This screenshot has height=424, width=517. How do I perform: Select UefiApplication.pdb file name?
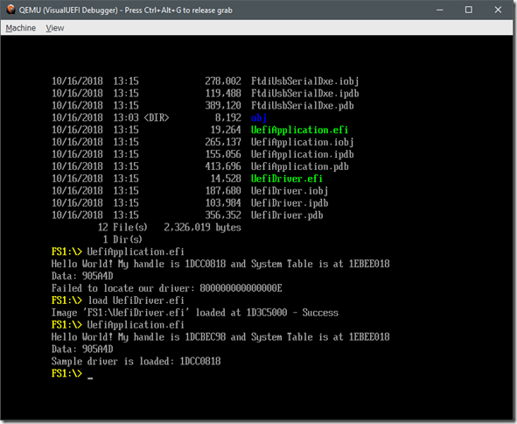tap(300, 166)
